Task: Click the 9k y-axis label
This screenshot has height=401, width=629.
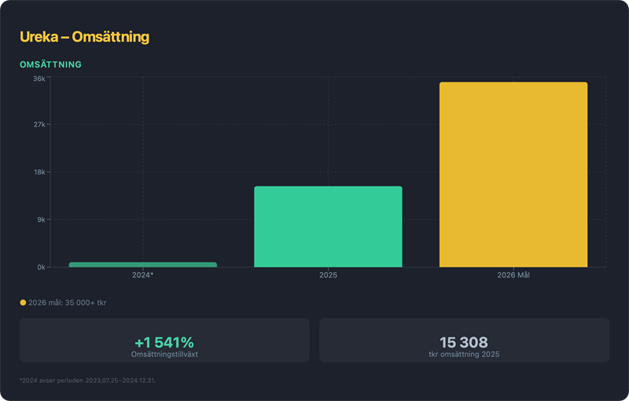Action: (40, 219)
